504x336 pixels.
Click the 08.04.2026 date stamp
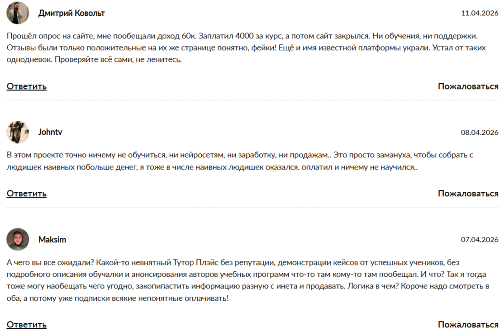480,133
